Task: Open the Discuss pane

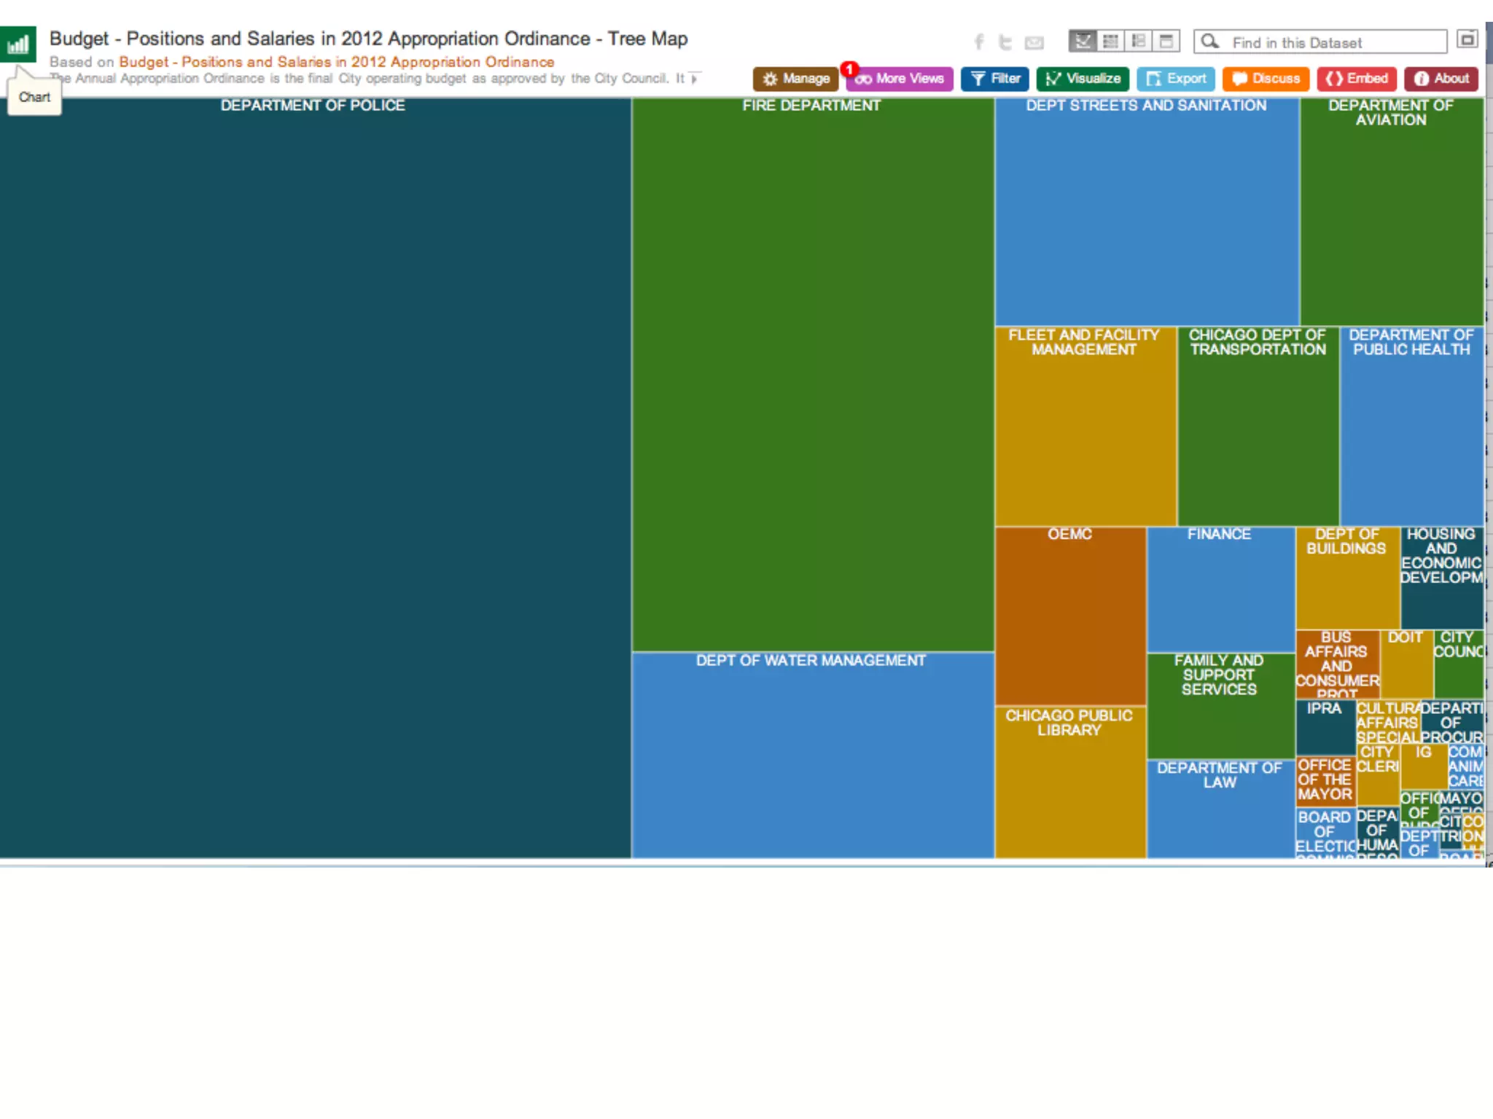Action: (x=1266, y=79)
